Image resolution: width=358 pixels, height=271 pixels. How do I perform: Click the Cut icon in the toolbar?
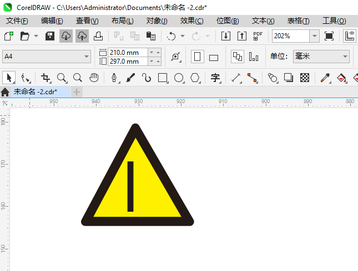point(118,36)
